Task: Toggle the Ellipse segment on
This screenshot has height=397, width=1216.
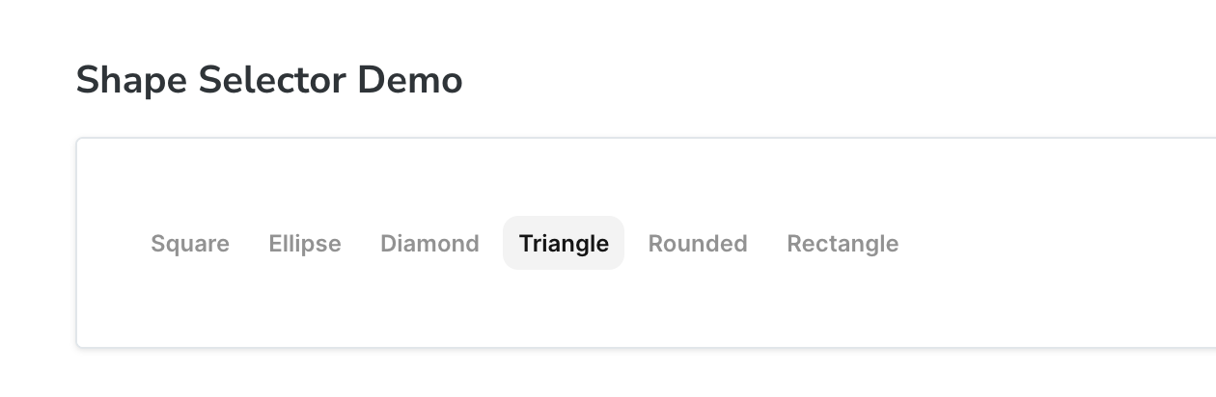Action: [x=305, y=244]
